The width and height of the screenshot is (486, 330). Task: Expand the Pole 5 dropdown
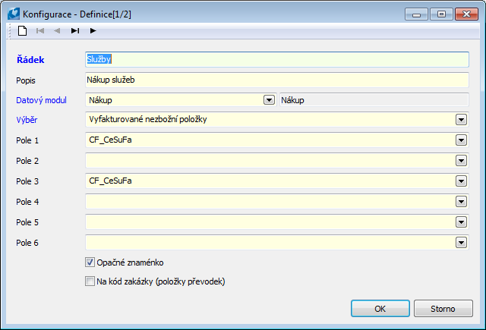click(x=461, y=222)
